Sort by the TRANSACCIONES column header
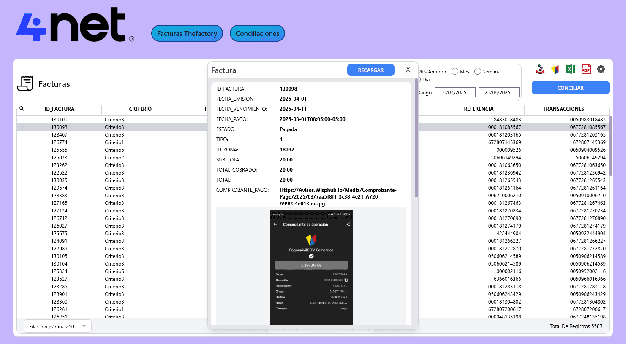The width and height of the screenshot is (626, 344). click(563, 109)
